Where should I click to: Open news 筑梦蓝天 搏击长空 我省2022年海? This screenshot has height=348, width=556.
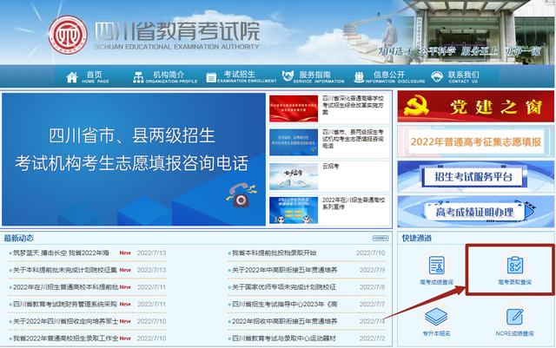[x=61, y=253]
